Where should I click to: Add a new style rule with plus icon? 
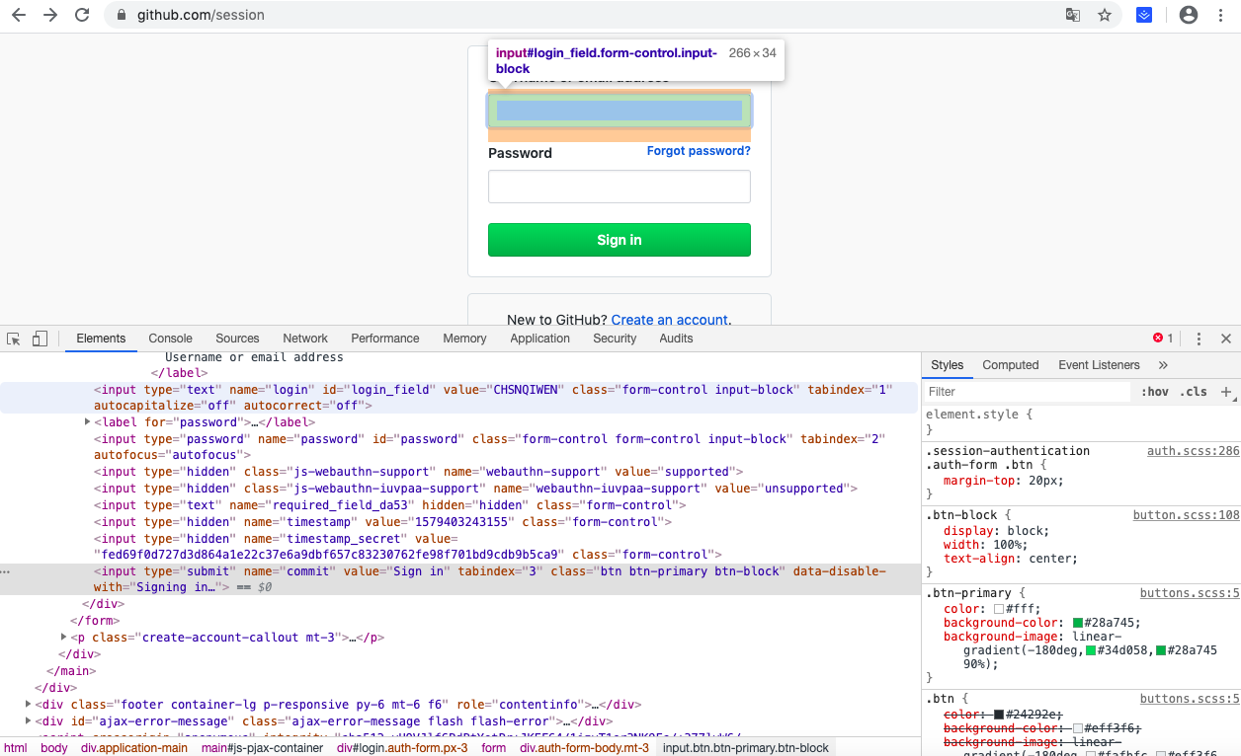click(1226, 392)
